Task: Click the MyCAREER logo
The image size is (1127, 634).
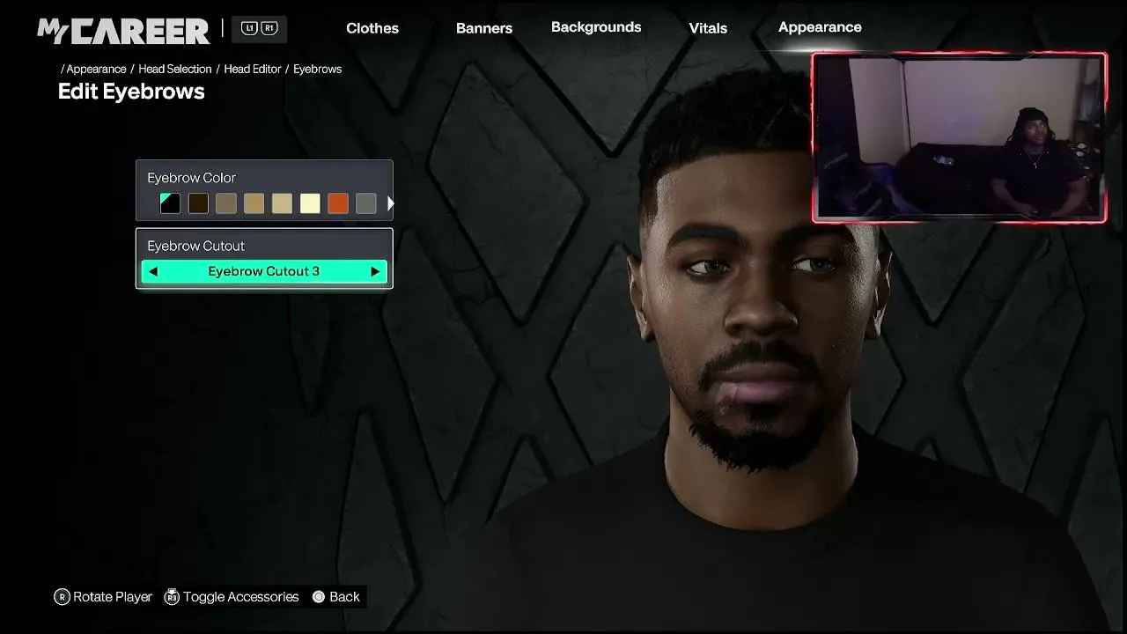Action: coord(123,30)
